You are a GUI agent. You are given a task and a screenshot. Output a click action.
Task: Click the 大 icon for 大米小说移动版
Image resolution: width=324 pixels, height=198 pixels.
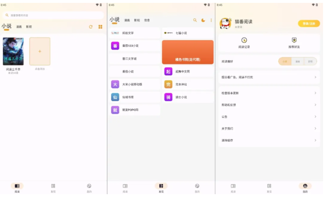[115, 84]
